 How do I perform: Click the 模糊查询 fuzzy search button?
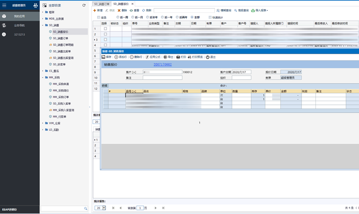224,10
